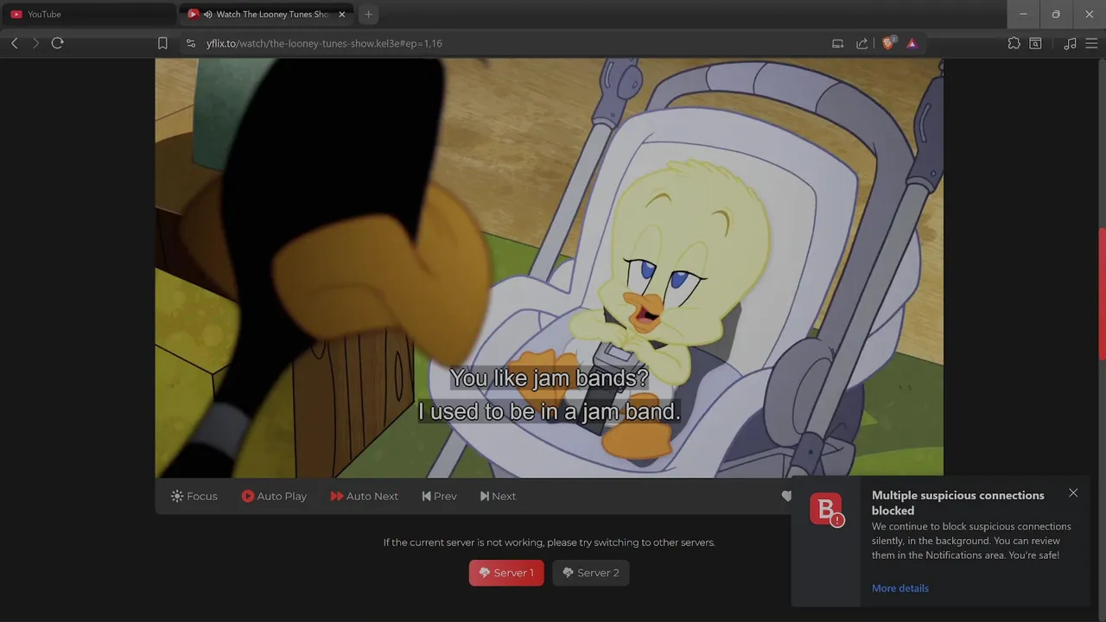The height and width of the screenshot is (622, 1106).
Task: Close the Looney Tunes Show tab
Action: pyautogui.click(x=341, y=14)
